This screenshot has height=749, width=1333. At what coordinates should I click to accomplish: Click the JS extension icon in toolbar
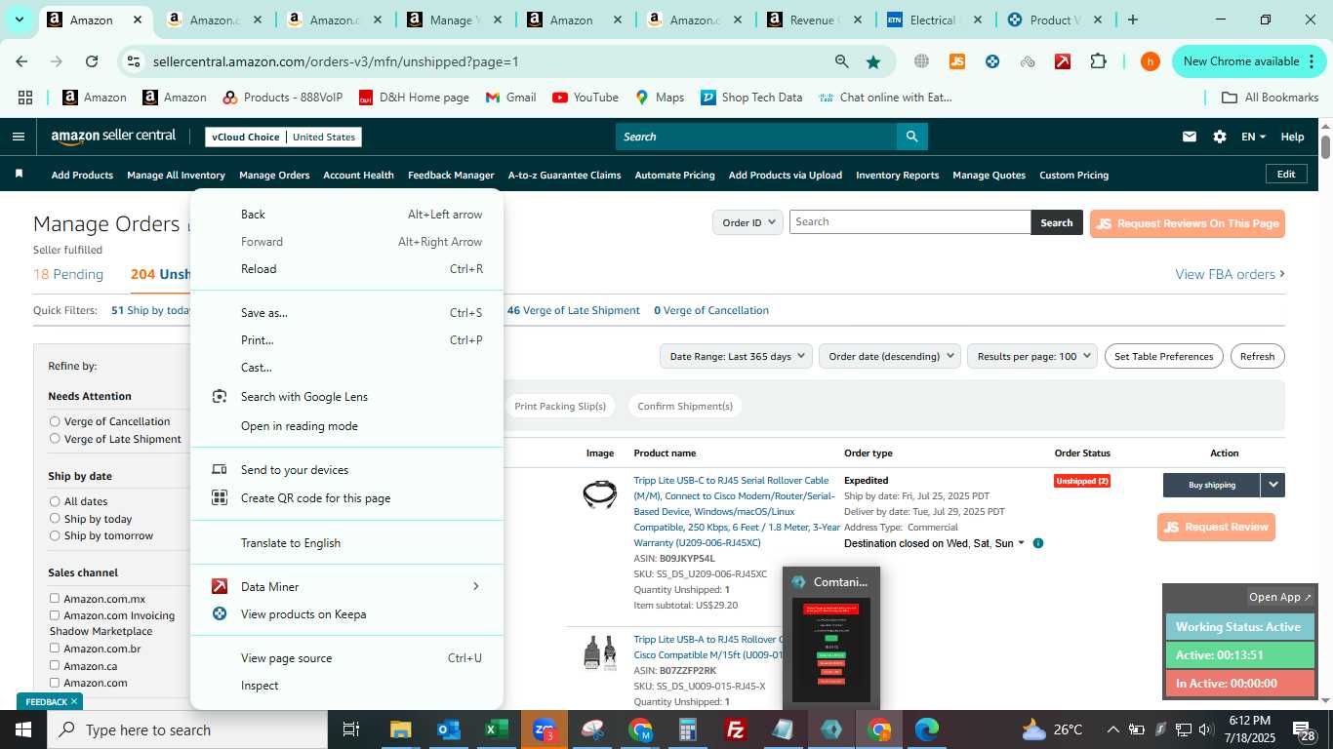[x=957, y=61]
